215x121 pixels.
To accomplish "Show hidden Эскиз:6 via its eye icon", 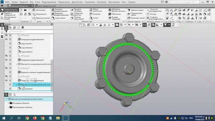I will (6, 56).
